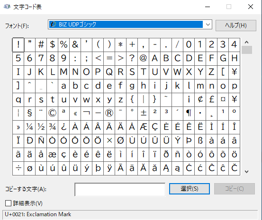Select the digit 4 character
Screen dimensions: 262x220
click(234, 45)
